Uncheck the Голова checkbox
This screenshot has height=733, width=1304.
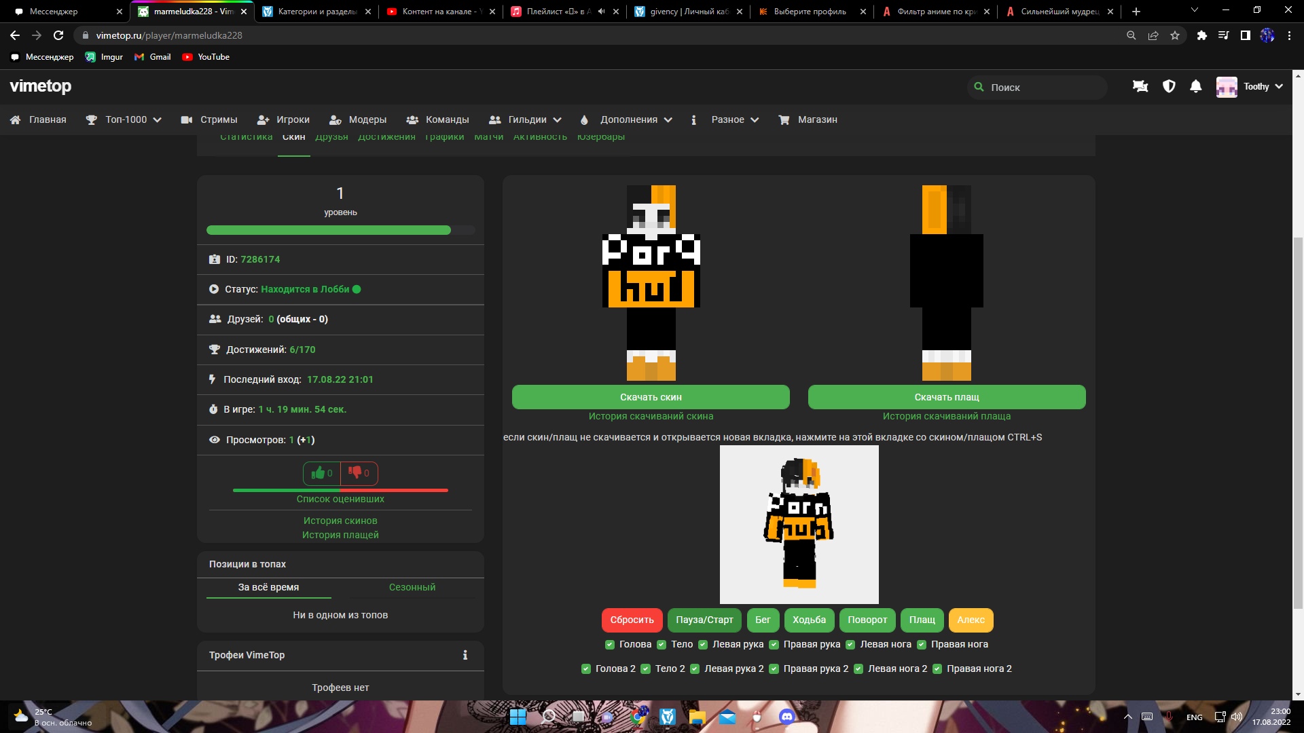click(609, 645)
